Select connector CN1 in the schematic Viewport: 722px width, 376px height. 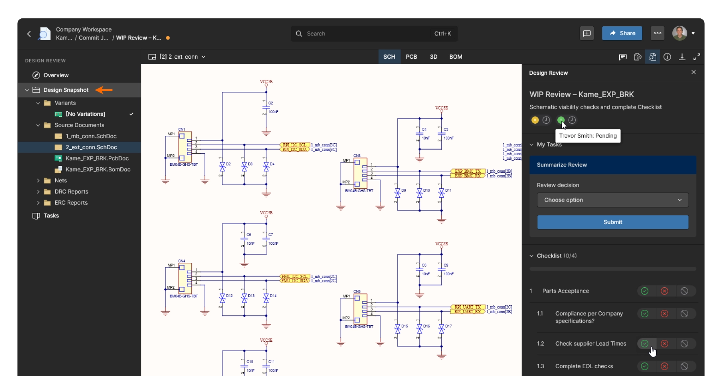tap(185, 147)
